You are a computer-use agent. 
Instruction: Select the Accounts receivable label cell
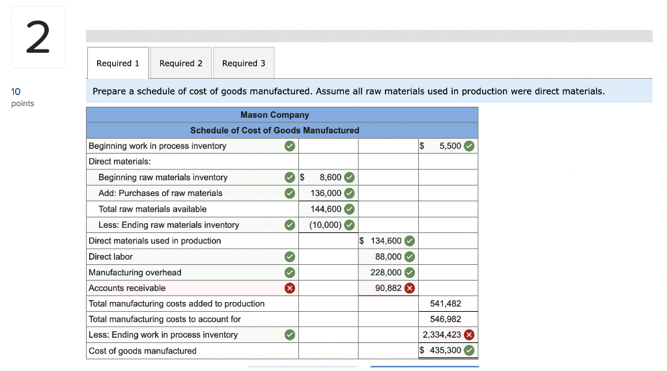(192, 288)
